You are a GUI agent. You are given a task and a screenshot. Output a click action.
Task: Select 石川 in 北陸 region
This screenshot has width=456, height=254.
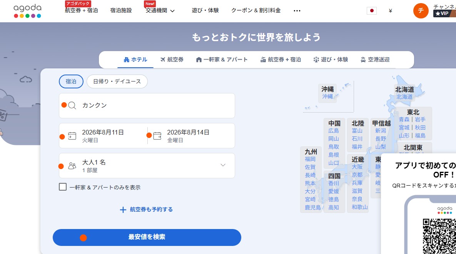click(357, 139)
